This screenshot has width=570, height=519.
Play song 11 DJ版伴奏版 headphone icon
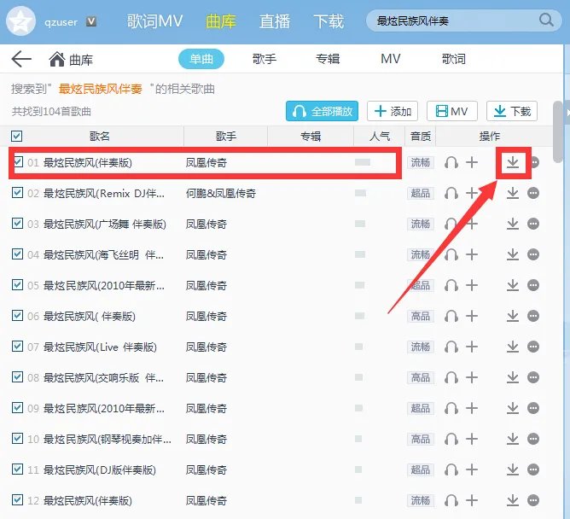(x=451, y=469)
